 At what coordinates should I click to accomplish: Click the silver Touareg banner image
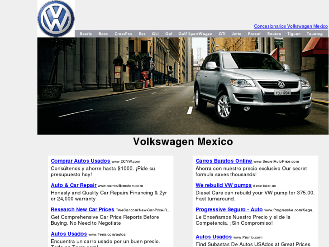click(183, 86)
